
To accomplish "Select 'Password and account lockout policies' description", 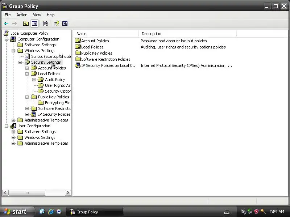I will click(x=174, y=41).
